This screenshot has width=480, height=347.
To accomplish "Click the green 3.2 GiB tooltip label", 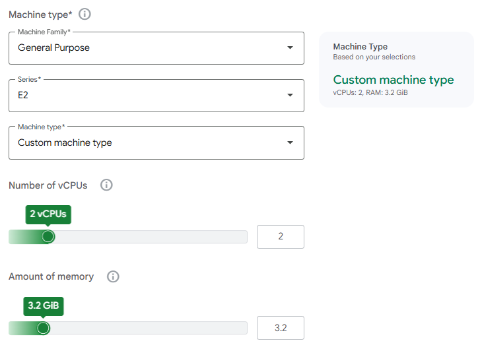I will [44, 305].
